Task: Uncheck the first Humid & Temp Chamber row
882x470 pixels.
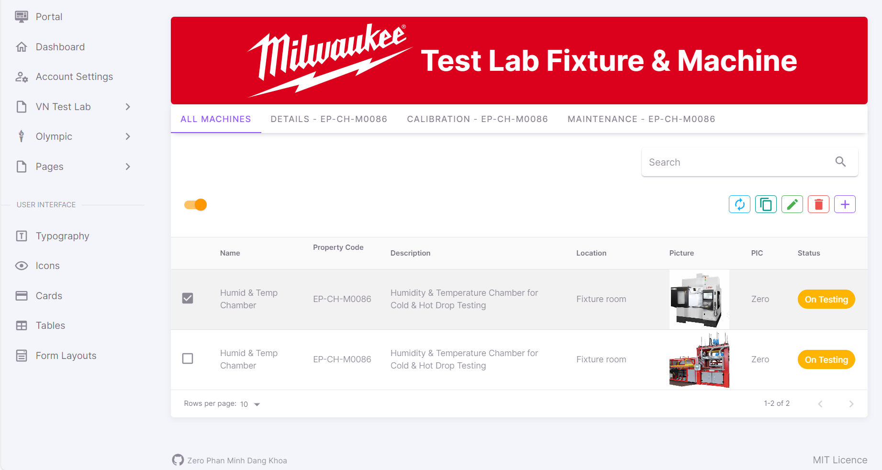Action: (x=188, y=298)
